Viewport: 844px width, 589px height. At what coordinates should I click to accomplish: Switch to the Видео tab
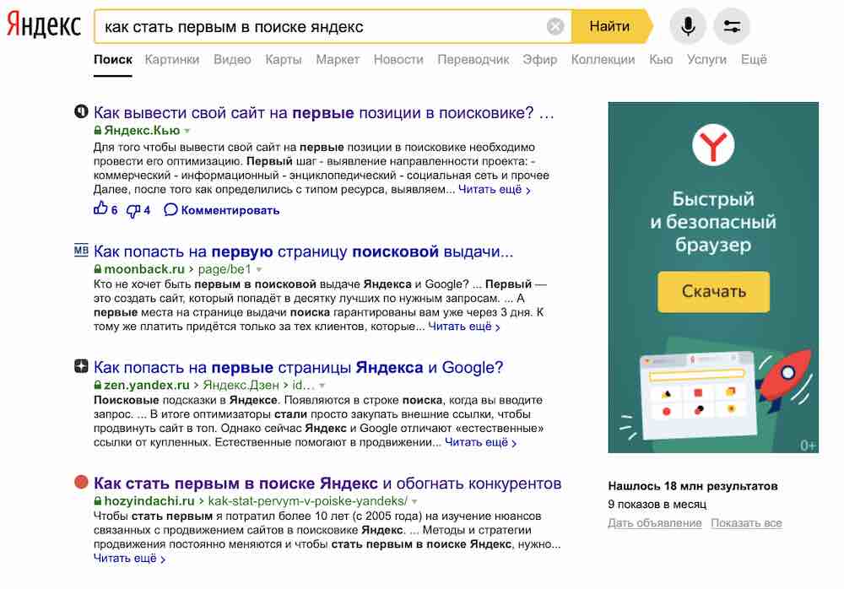(x=232, y=59)
